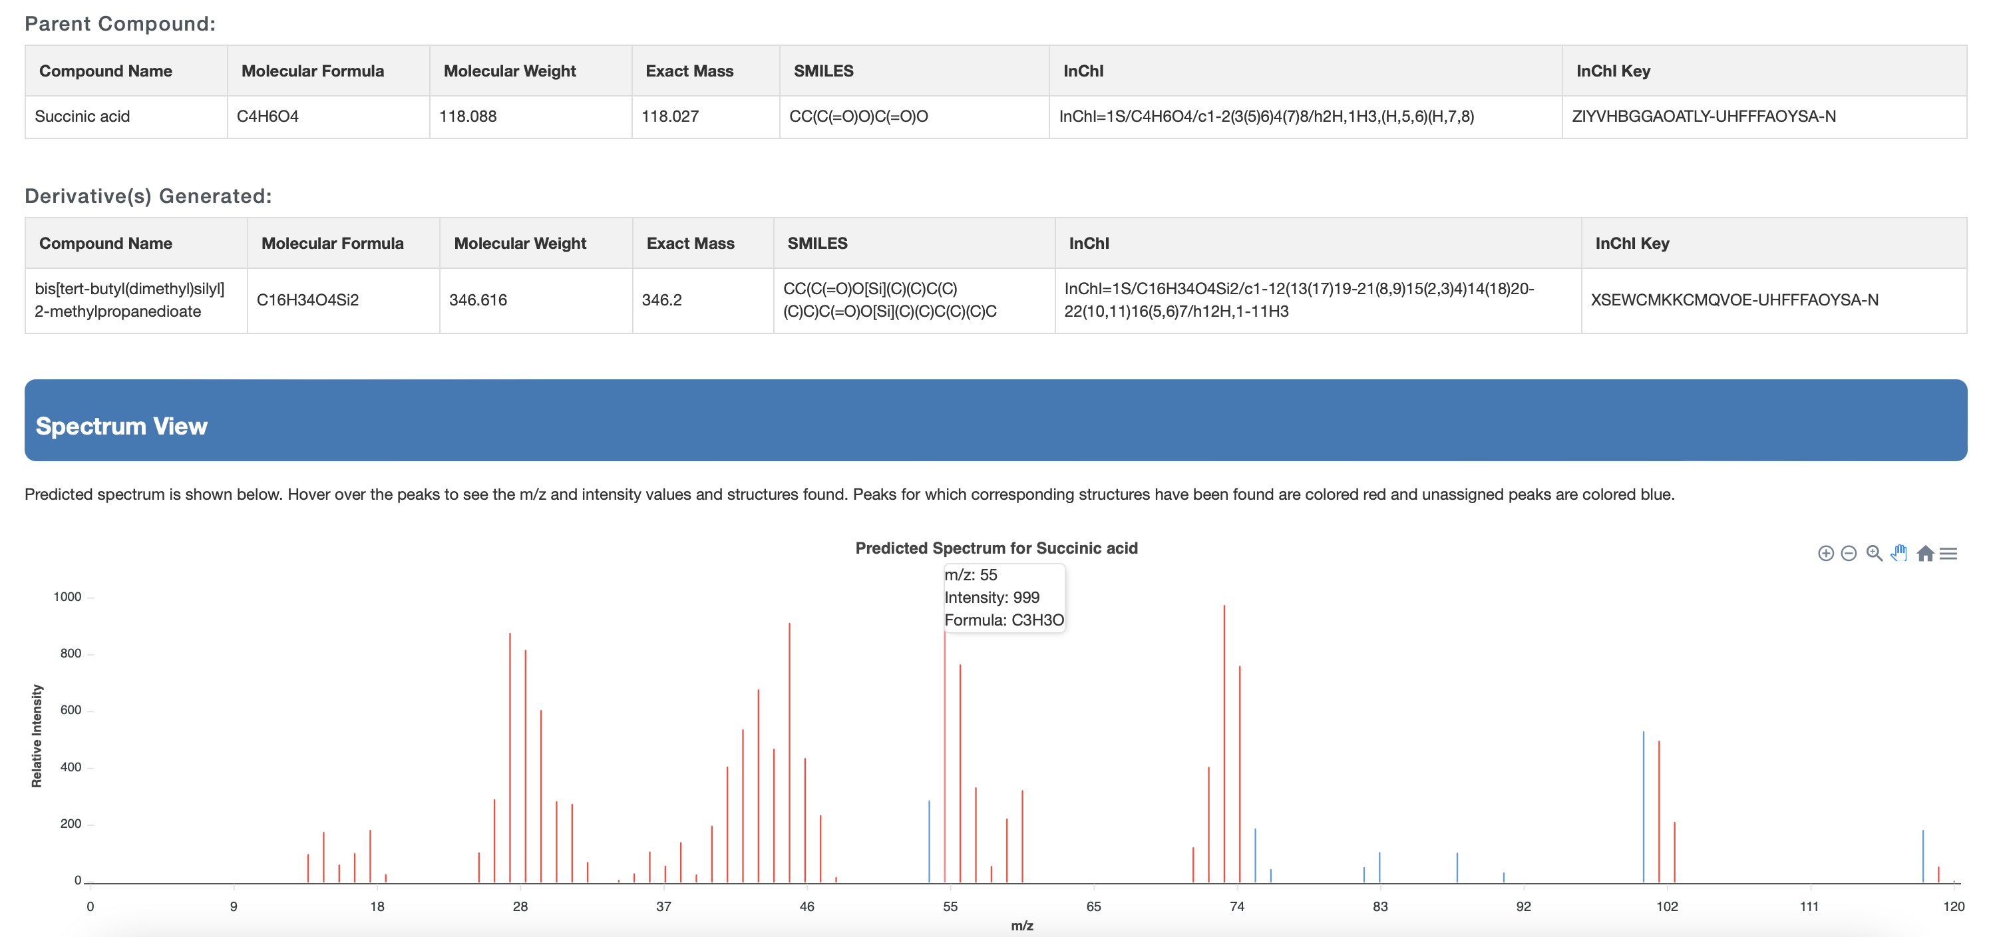Select the zoom-out tool on the spectrum toolbar

1848,554
